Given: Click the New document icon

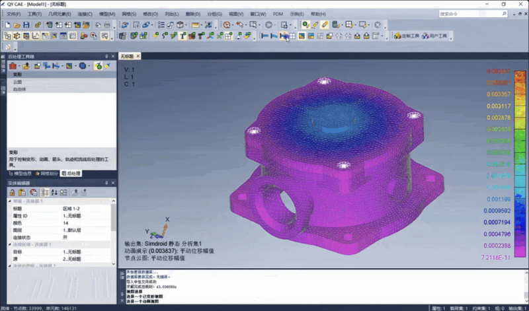Looking at the screenshot, I should pos(7,25).
